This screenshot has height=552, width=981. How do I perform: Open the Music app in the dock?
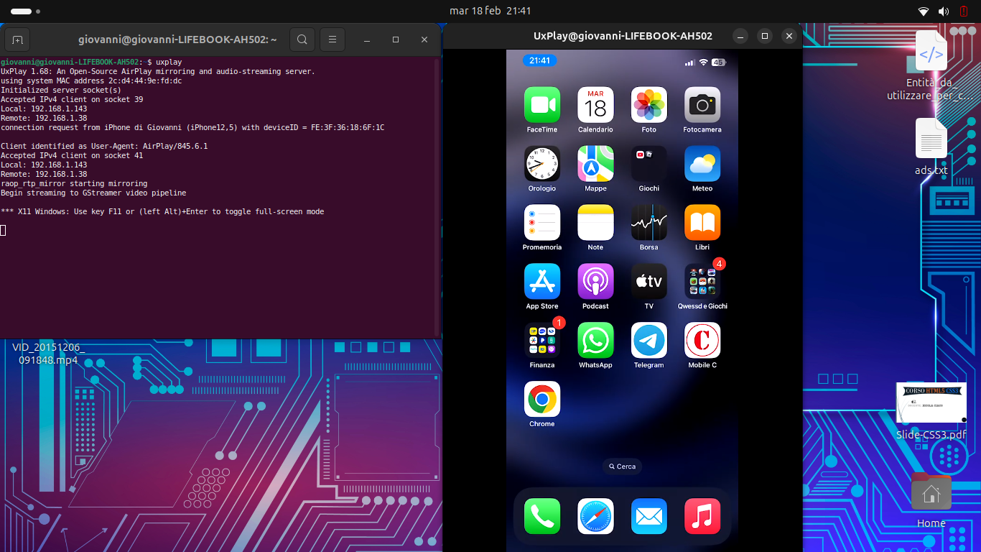(x=702, y=516)
